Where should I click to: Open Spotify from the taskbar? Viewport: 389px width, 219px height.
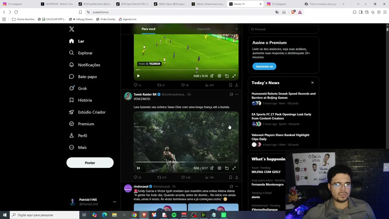(174, 215)
